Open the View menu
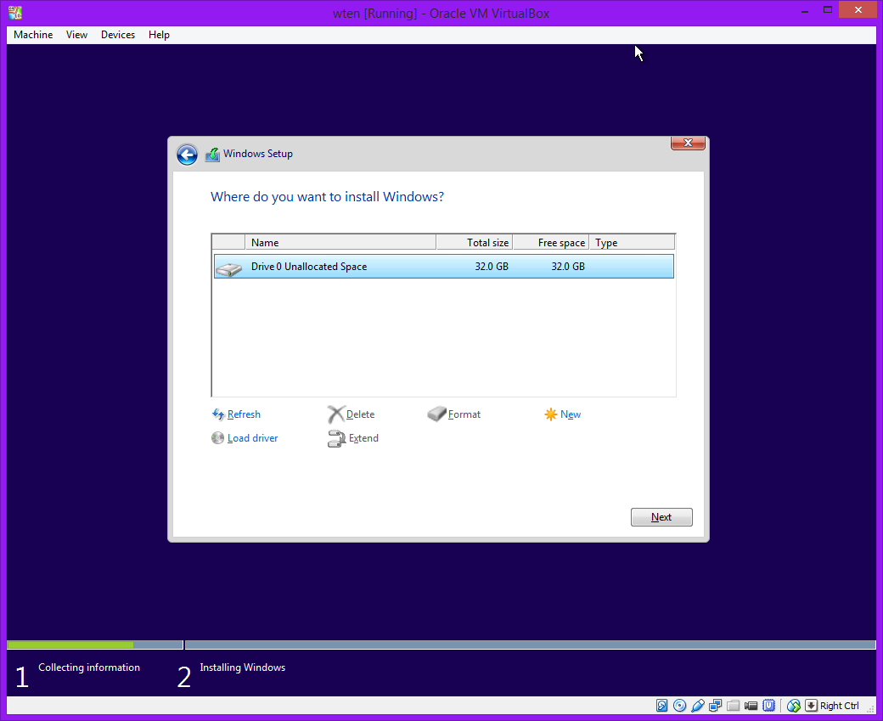This screenshot has width=883, height=721. coord(76,35)
